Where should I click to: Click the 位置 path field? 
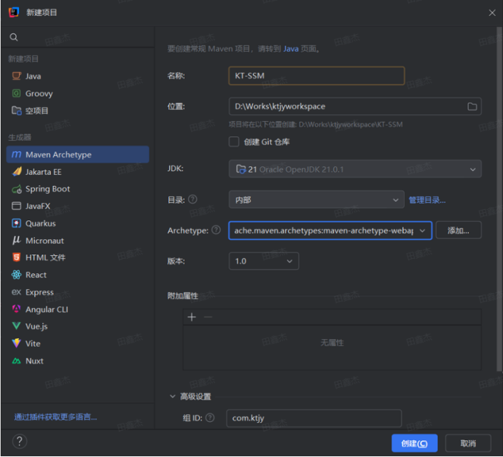point(355,106)
